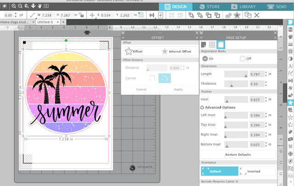
Task: Open the align tools dropdown icon
Action: coord(152,15)
